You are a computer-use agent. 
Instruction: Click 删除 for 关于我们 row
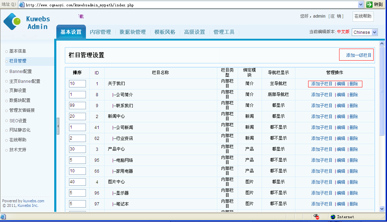point(354,84)
